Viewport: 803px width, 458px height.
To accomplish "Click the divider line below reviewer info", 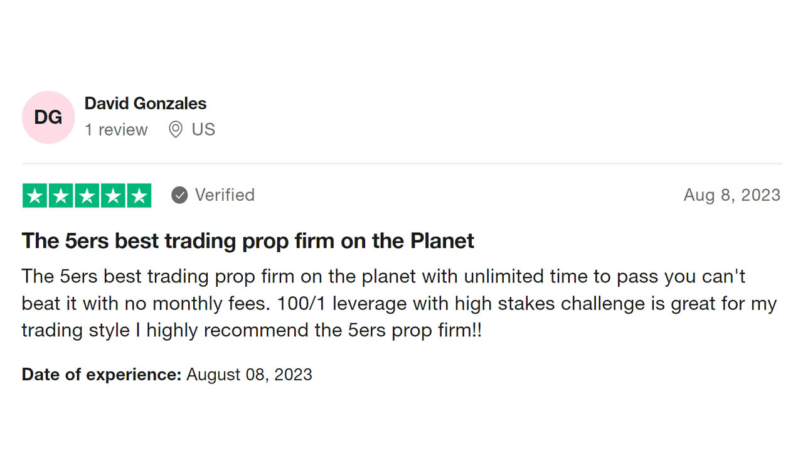I will pos(401,164).
